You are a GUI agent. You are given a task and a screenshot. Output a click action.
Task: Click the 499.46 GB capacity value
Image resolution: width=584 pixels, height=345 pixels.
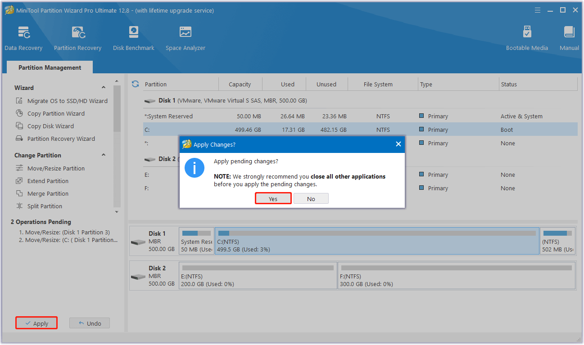click(x=248, y=130)
